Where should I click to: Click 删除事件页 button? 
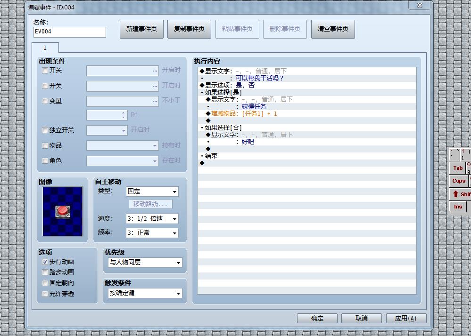(x=285, y=29)
